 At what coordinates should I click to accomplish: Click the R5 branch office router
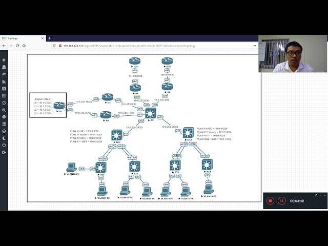(59, 106)
